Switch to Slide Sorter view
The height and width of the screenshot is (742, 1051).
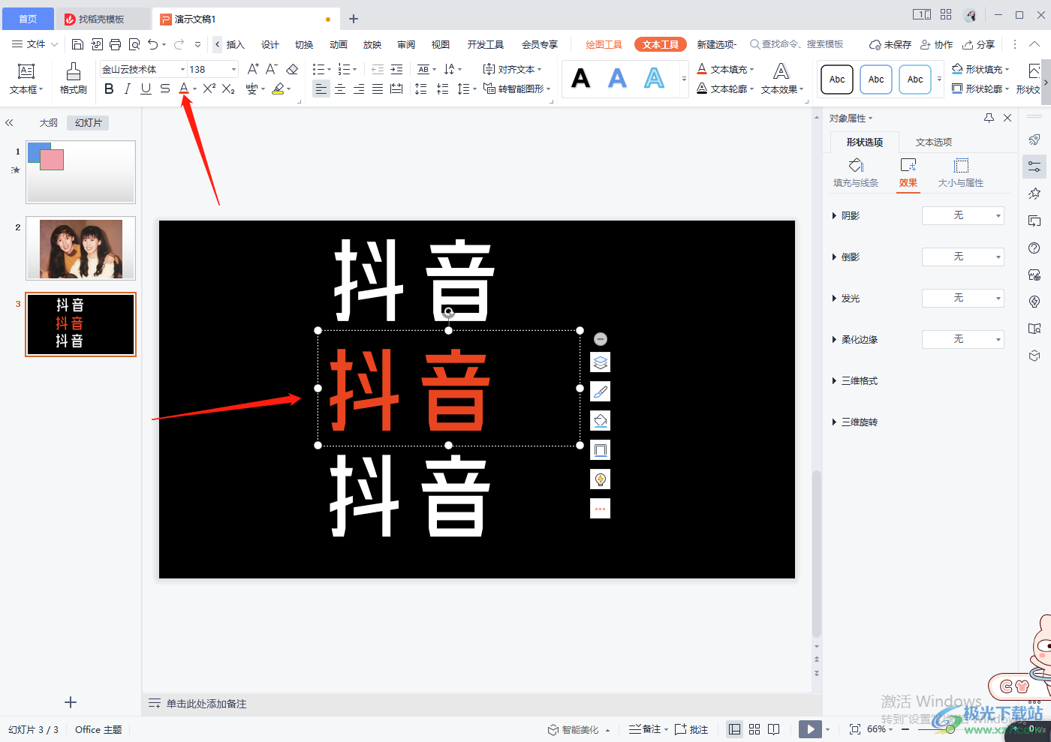click(754, 729)
